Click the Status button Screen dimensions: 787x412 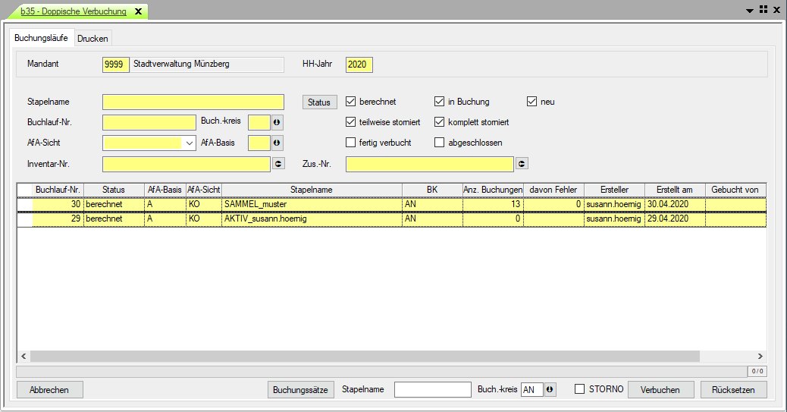coord(319,102)
